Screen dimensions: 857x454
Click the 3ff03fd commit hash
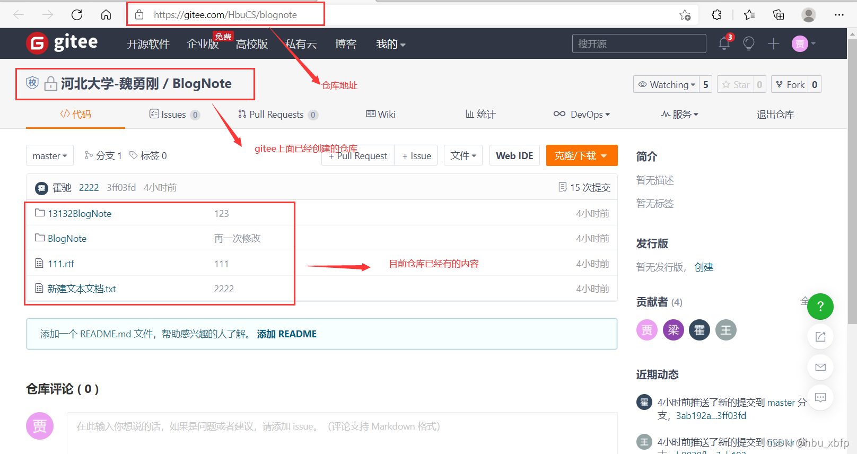point(121,187)
